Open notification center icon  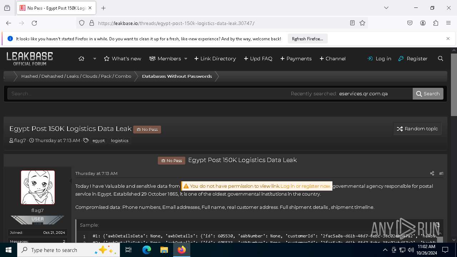(x=445, y=250)
